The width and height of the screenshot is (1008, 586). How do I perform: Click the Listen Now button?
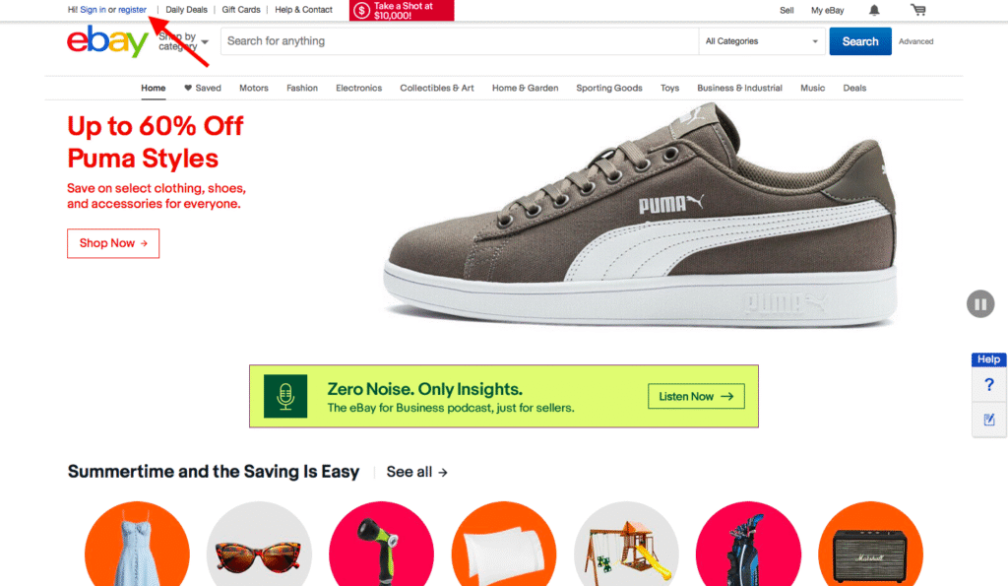click(696, 396)
